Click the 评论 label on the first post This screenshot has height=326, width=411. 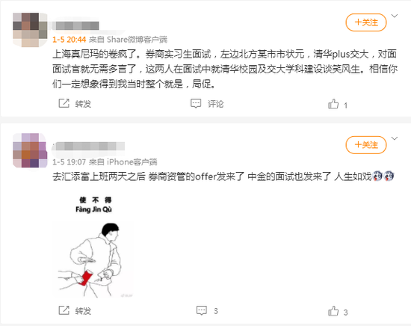(x=216, y=104)
